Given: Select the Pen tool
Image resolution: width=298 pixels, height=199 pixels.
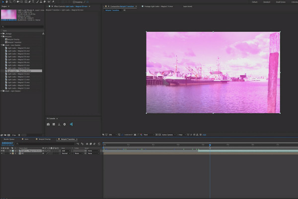Looking at the screenshot, I should pos(30,1).
